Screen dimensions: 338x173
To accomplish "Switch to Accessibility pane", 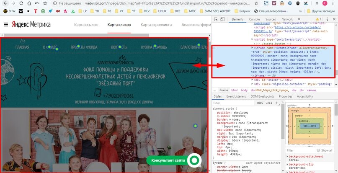I will point(304,96).
